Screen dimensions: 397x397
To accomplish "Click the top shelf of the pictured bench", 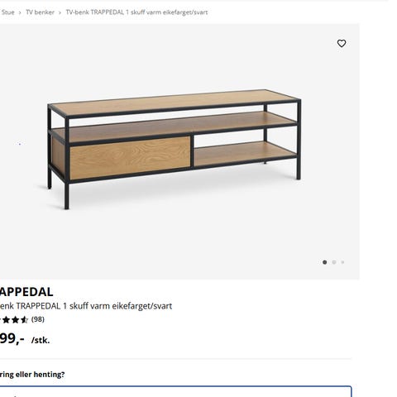I will (x=175, y=102).
